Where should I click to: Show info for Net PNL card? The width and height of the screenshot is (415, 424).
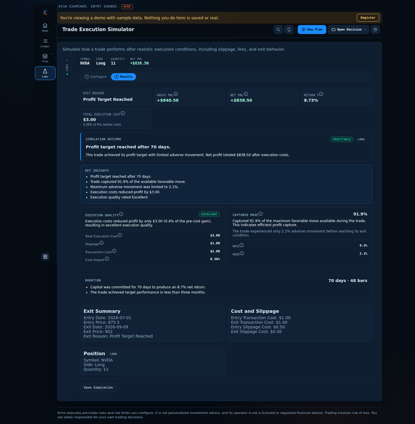246,94
